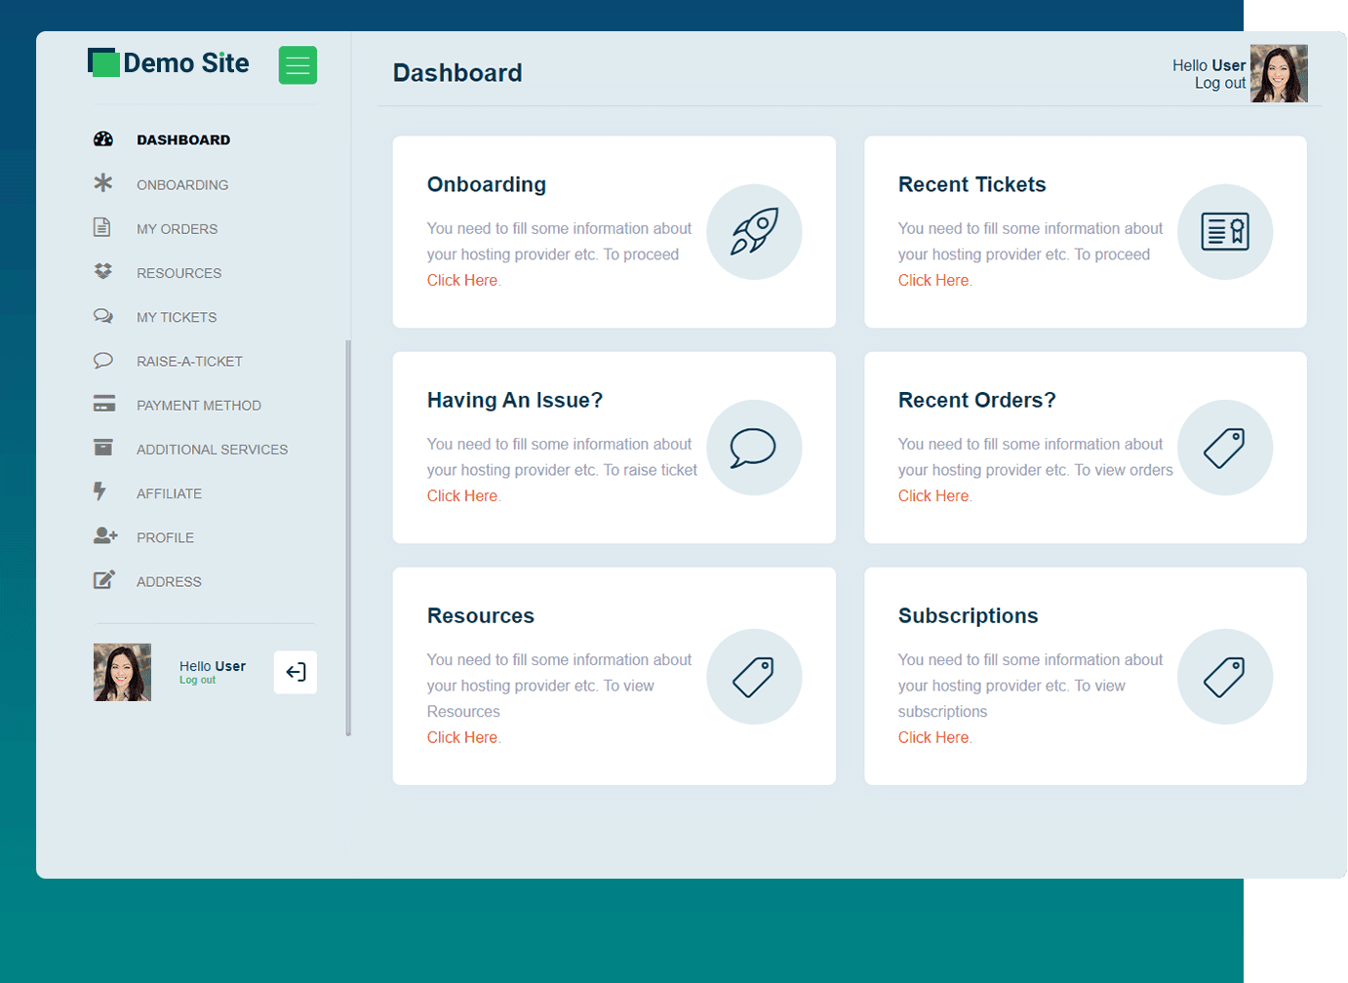Screen dimensions: 1348x983
Task: Click the Demo Site logo
Action: 169,63
